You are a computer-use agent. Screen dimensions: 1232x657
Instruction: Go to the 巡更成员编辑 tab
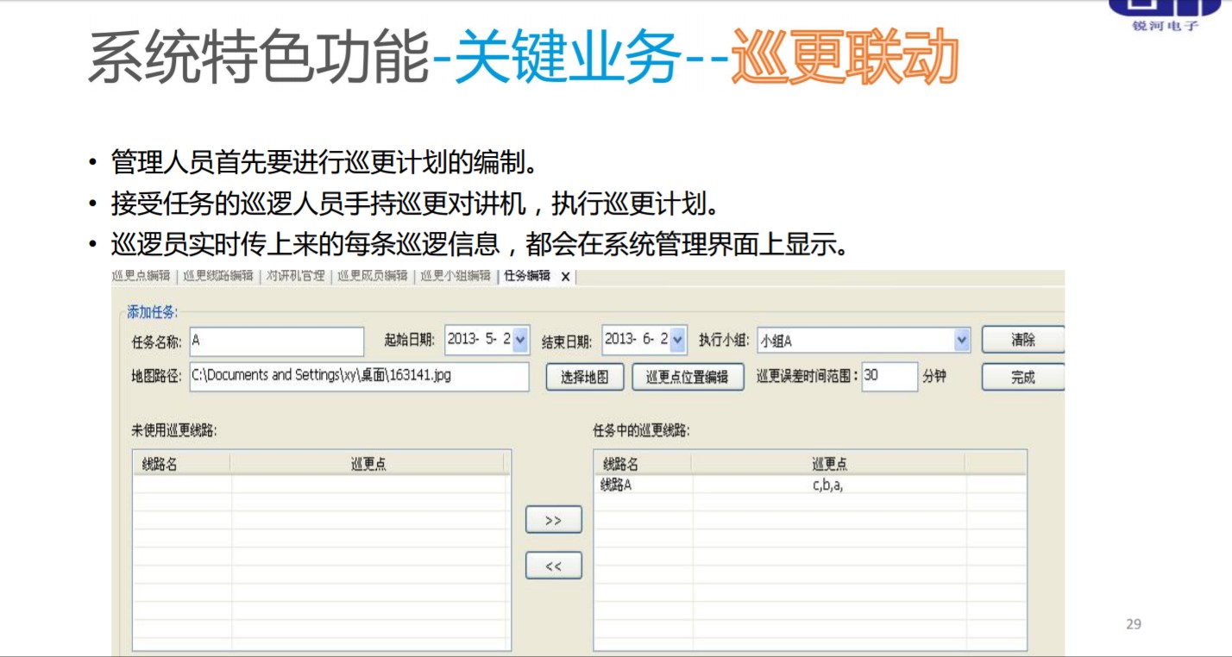point(372,277)
